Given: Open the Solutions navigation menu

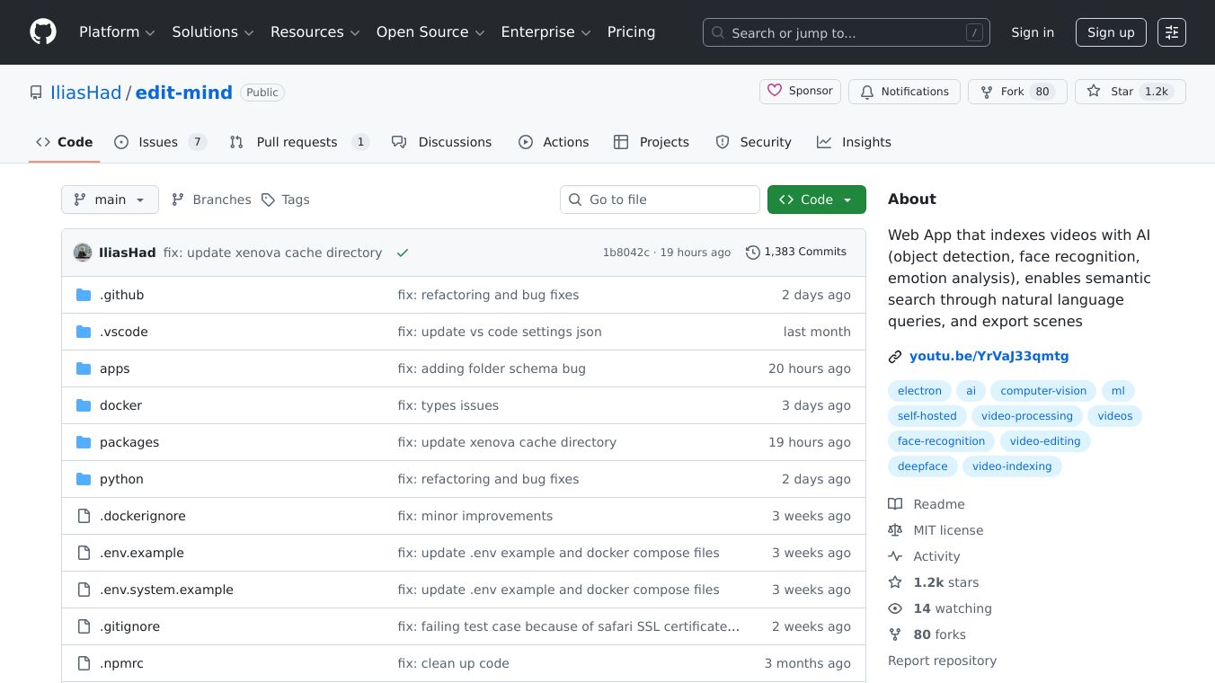Looking at the screenshot, I should tap(213, 32).
